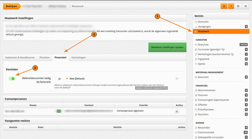Open Overzicht under Materiaal Management
Screen dimensions: 252x139
pos(203,77)
